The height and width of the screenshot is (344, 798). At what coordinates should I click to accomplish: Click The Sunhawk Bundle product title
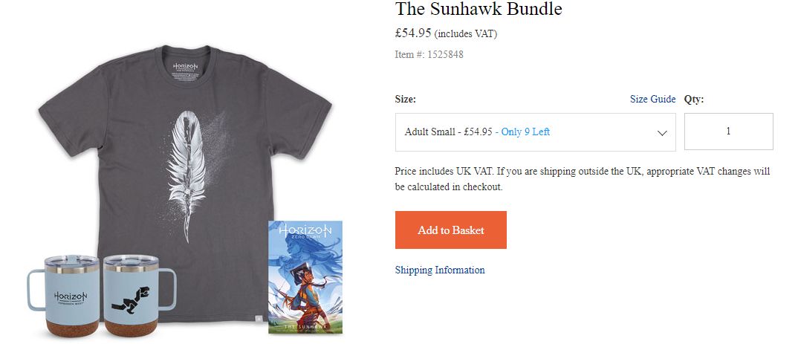click(479, 9)
